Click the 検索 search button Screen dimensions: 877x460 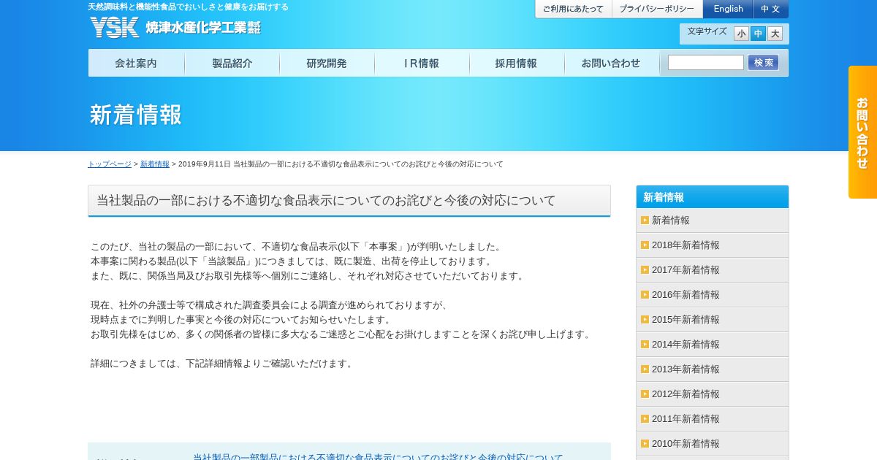(763, 63)
